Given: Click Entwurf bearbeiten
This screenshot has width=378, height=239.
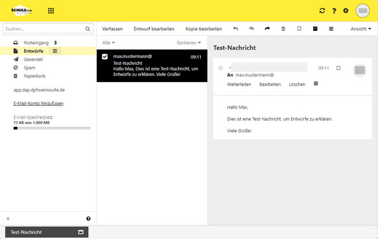Looking at the screenshot, I should 154,29.
